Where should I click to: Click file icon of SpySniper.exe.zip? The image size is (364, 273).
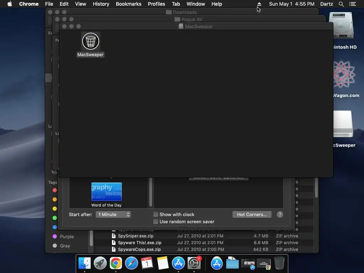[113, 236]
